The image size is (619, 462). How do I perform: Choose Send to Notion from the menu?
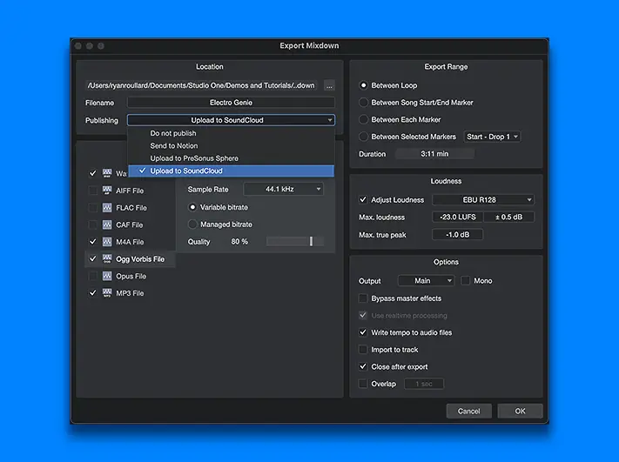[231, 146]
